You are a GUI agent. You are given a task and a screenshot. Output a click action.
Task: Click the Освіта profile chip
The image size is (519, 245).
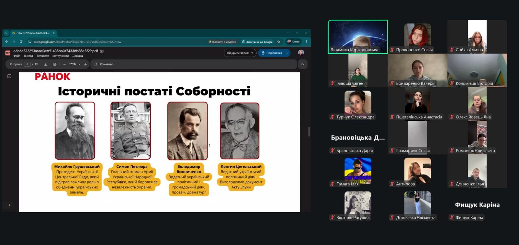pyautogui.click(x=294, y=42)
